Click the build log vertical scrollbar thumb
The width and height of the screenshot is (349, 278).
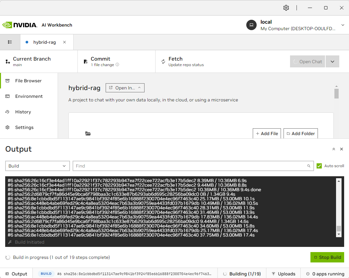pos(339,228)
